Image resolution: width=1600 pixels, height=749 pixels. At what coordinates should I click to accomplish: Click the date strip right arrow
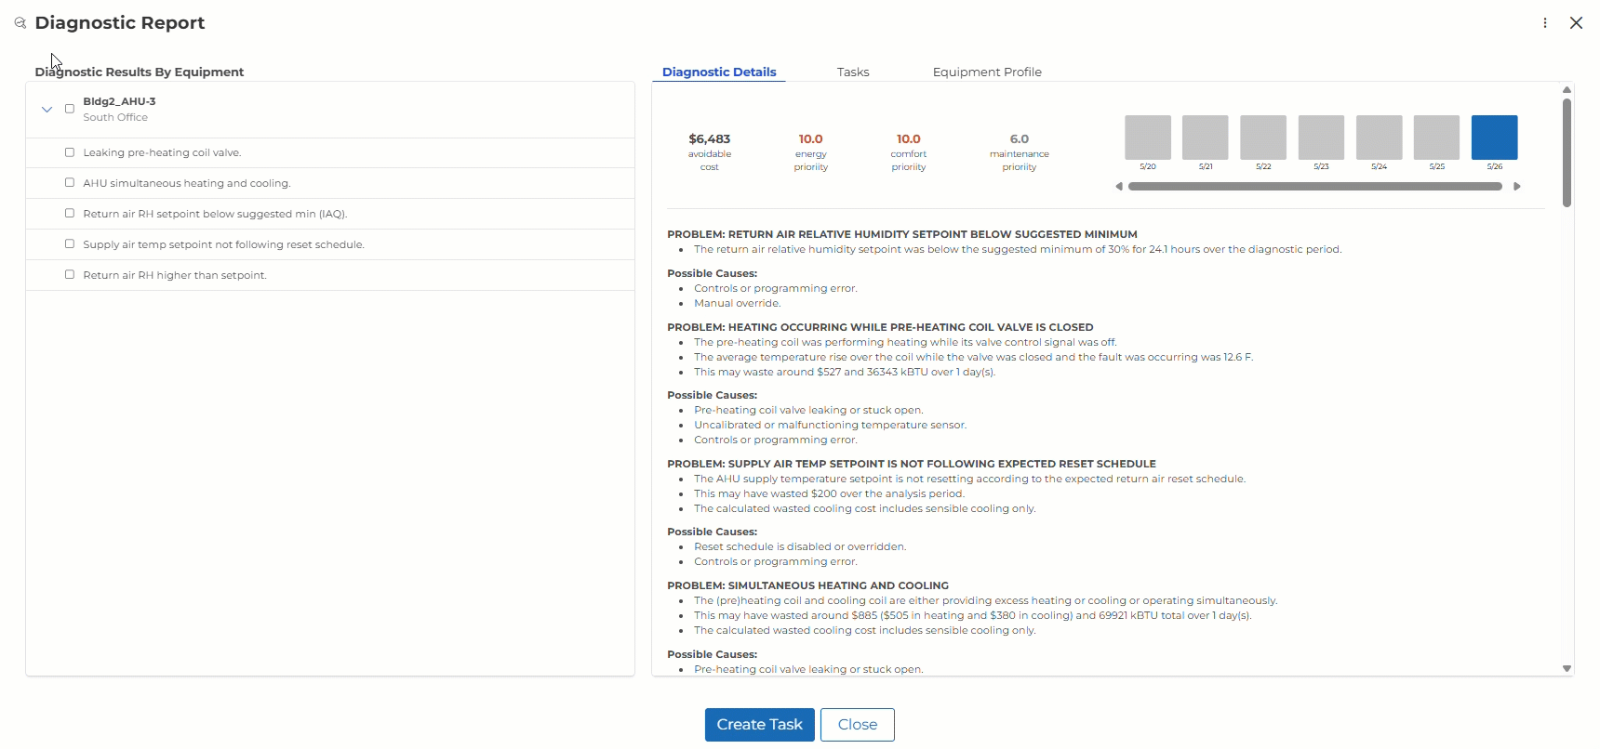coord(1517,187)
